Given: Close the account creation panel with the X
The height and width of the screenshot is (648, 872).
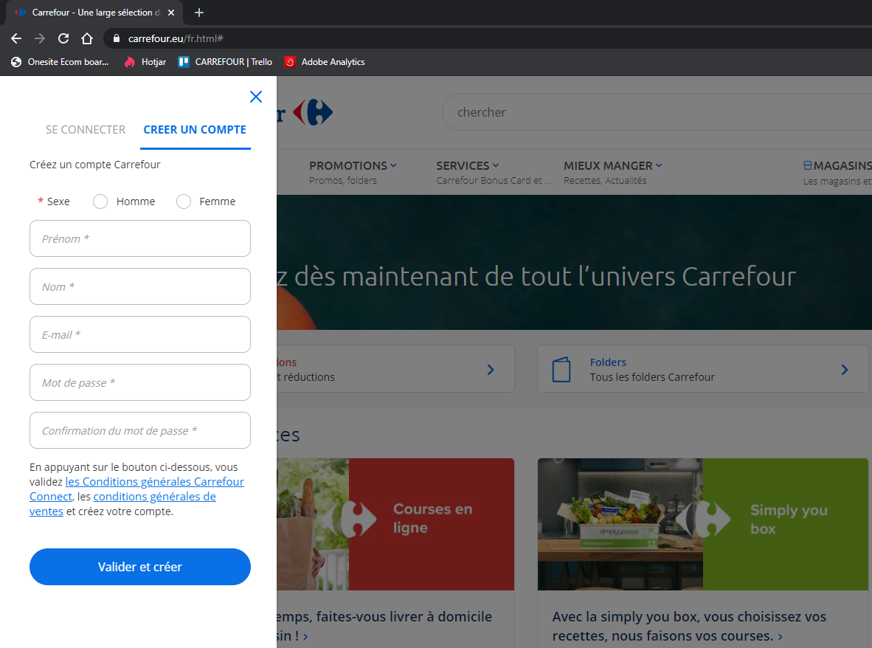Looking at the screenshot, I should coord(256,97).
